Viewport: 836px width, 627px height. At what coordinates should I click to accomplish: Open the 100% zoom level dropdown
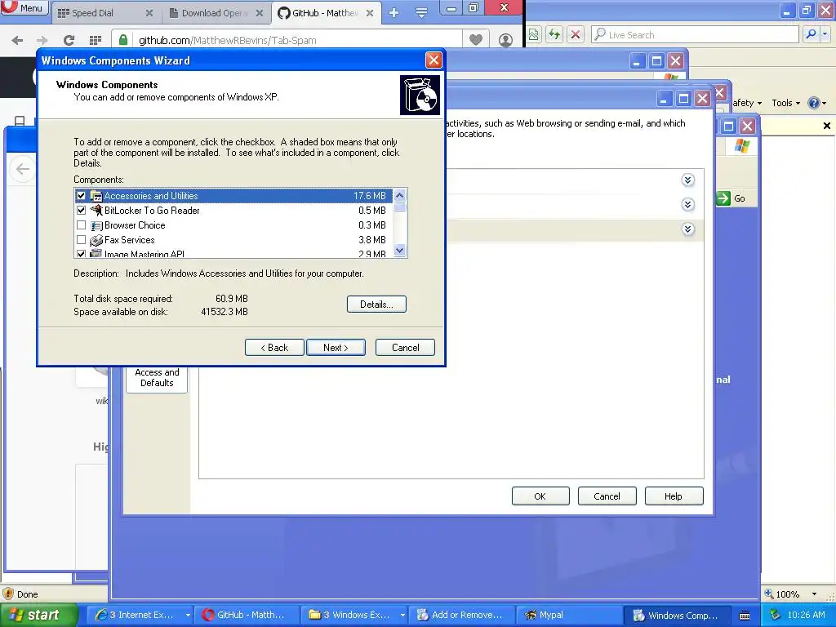pyautogui.click(x=814, y=594)
